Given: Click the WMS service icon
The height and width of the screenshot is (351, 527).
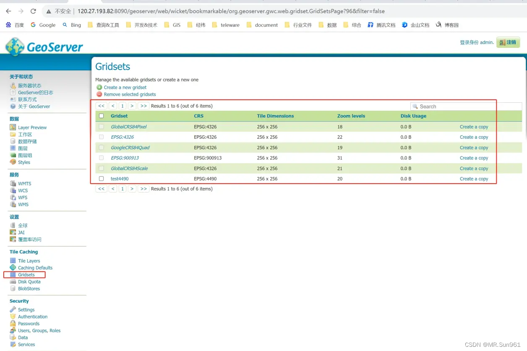Looking at the screenshot, I should click(x=13, y=205).
